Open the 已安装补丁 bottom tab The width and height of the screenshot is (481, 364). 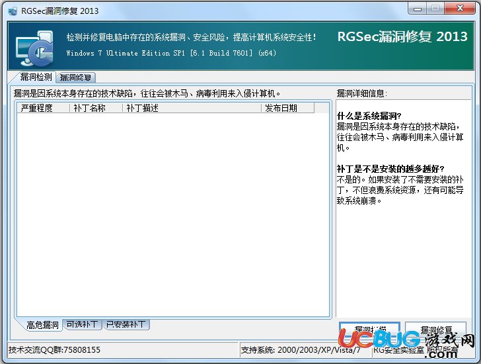point(126,324)
